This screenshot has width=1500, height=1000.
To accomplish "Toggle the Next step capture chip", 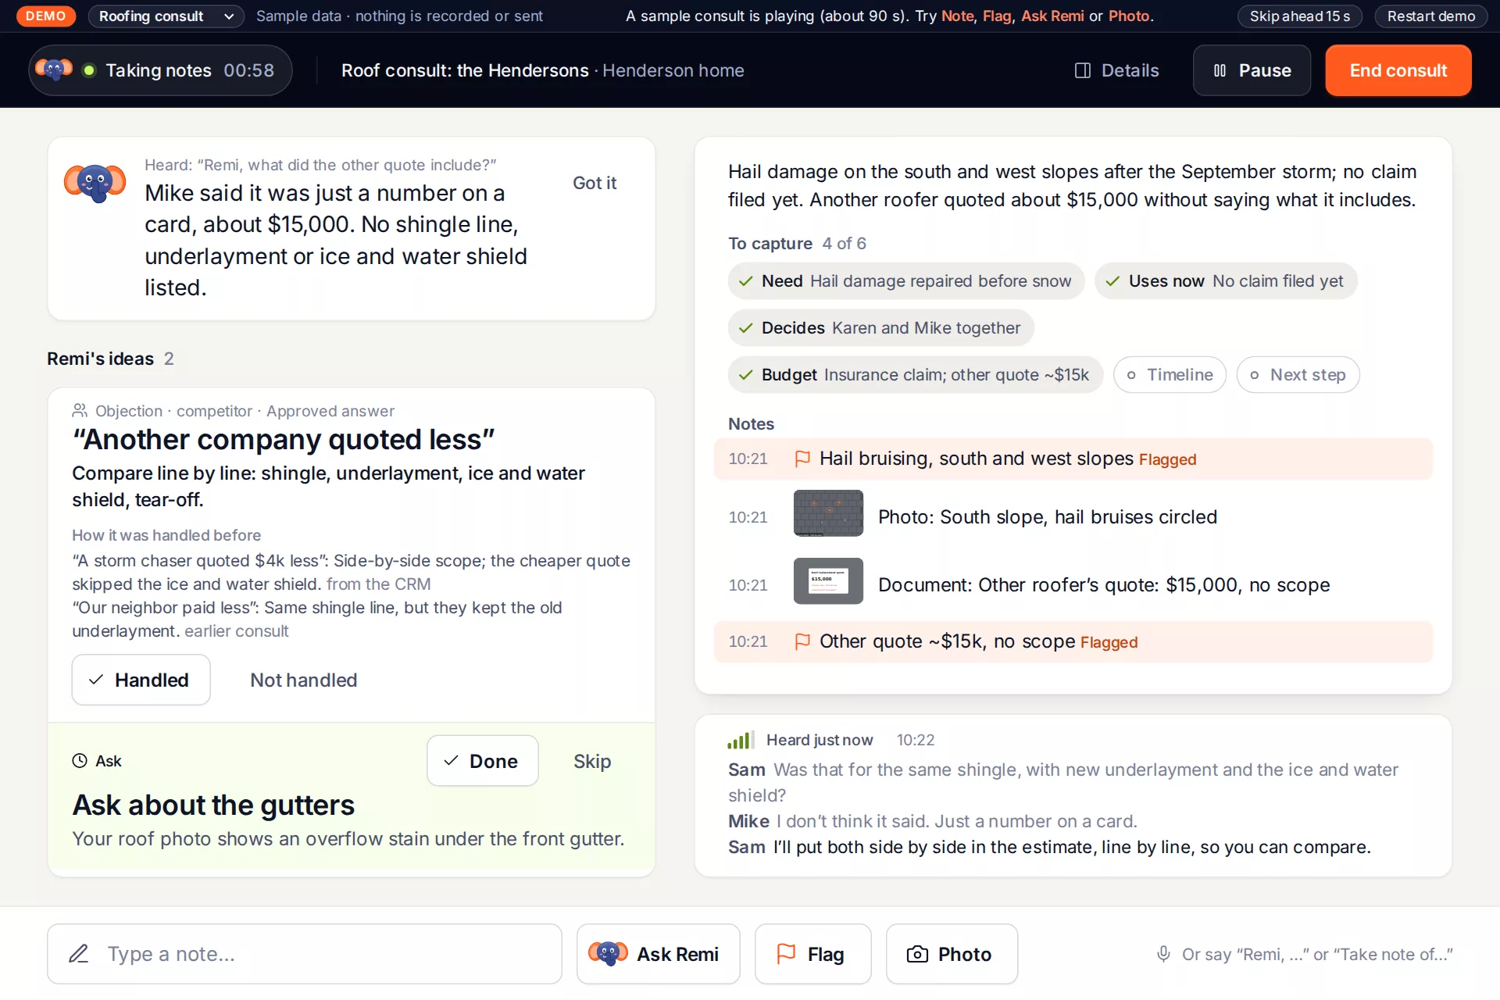I will [1298, 375].
